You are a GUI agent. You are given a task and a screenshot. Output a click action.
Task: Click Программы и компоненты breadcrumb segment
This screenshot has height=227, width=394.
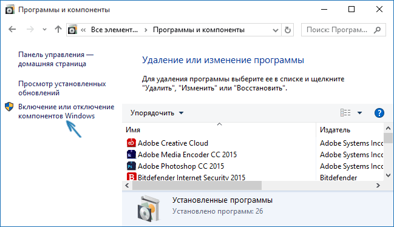click(199, 30)
